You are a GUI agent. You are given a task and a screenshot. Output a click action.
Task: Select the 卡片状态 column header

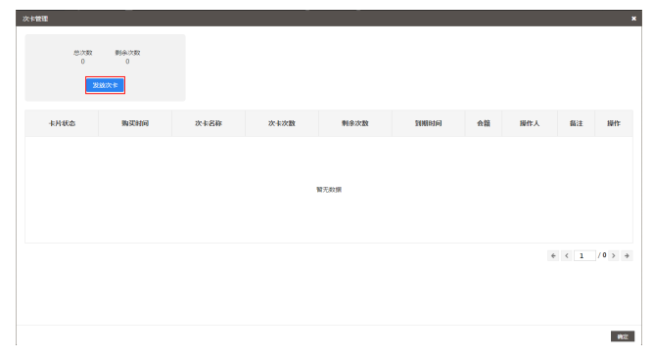pos(62,123)
